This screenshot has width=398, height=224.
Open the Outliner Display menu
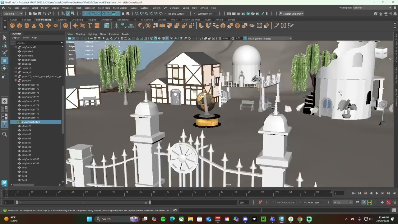point(16,38)
